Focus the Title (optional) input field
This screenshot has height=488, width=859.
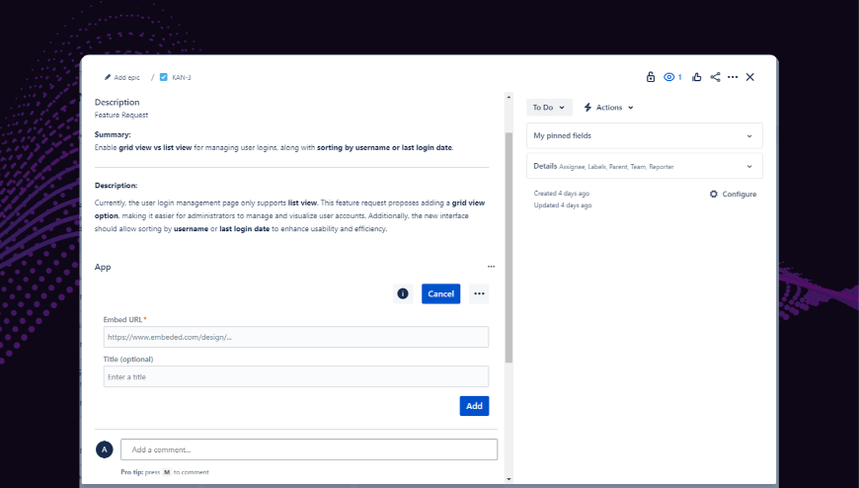pos(296,376)
